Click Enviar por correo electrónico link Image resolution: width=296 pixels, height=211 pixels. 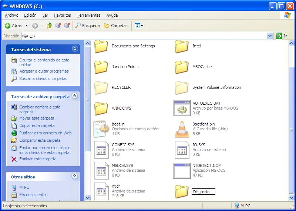point(45,150)
